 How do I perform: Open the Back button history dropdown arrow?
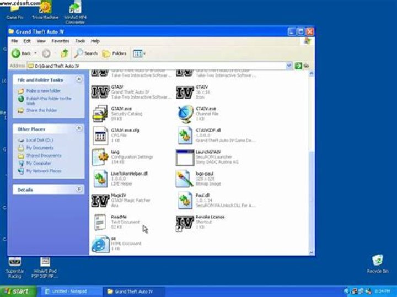(x=35, y=53)
